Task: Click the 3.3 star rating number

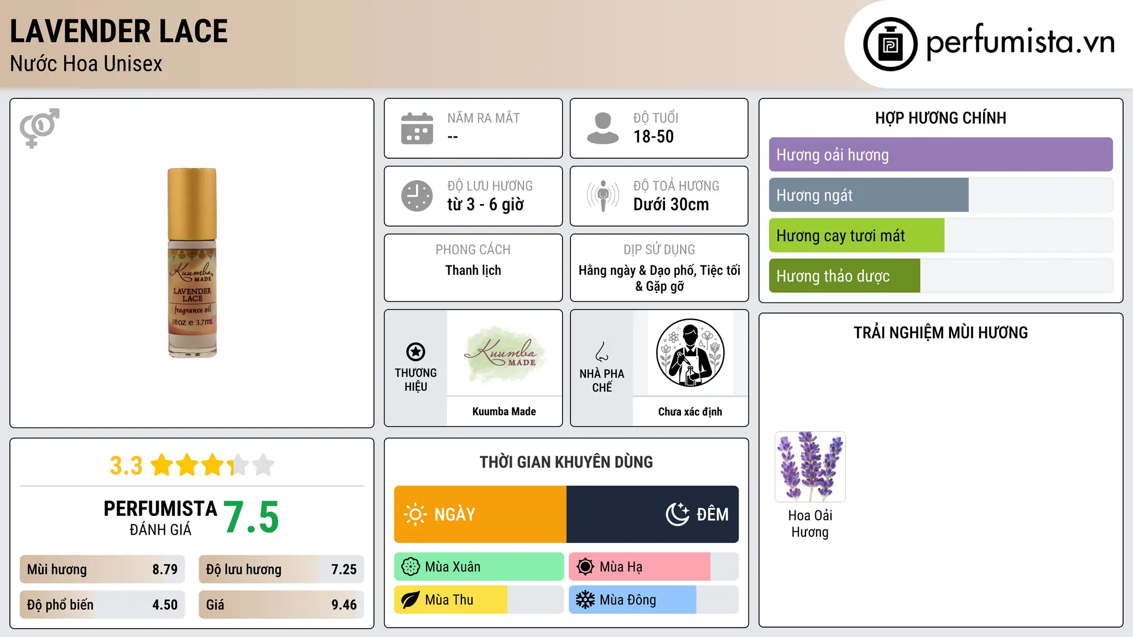Action: pos(126,466)
